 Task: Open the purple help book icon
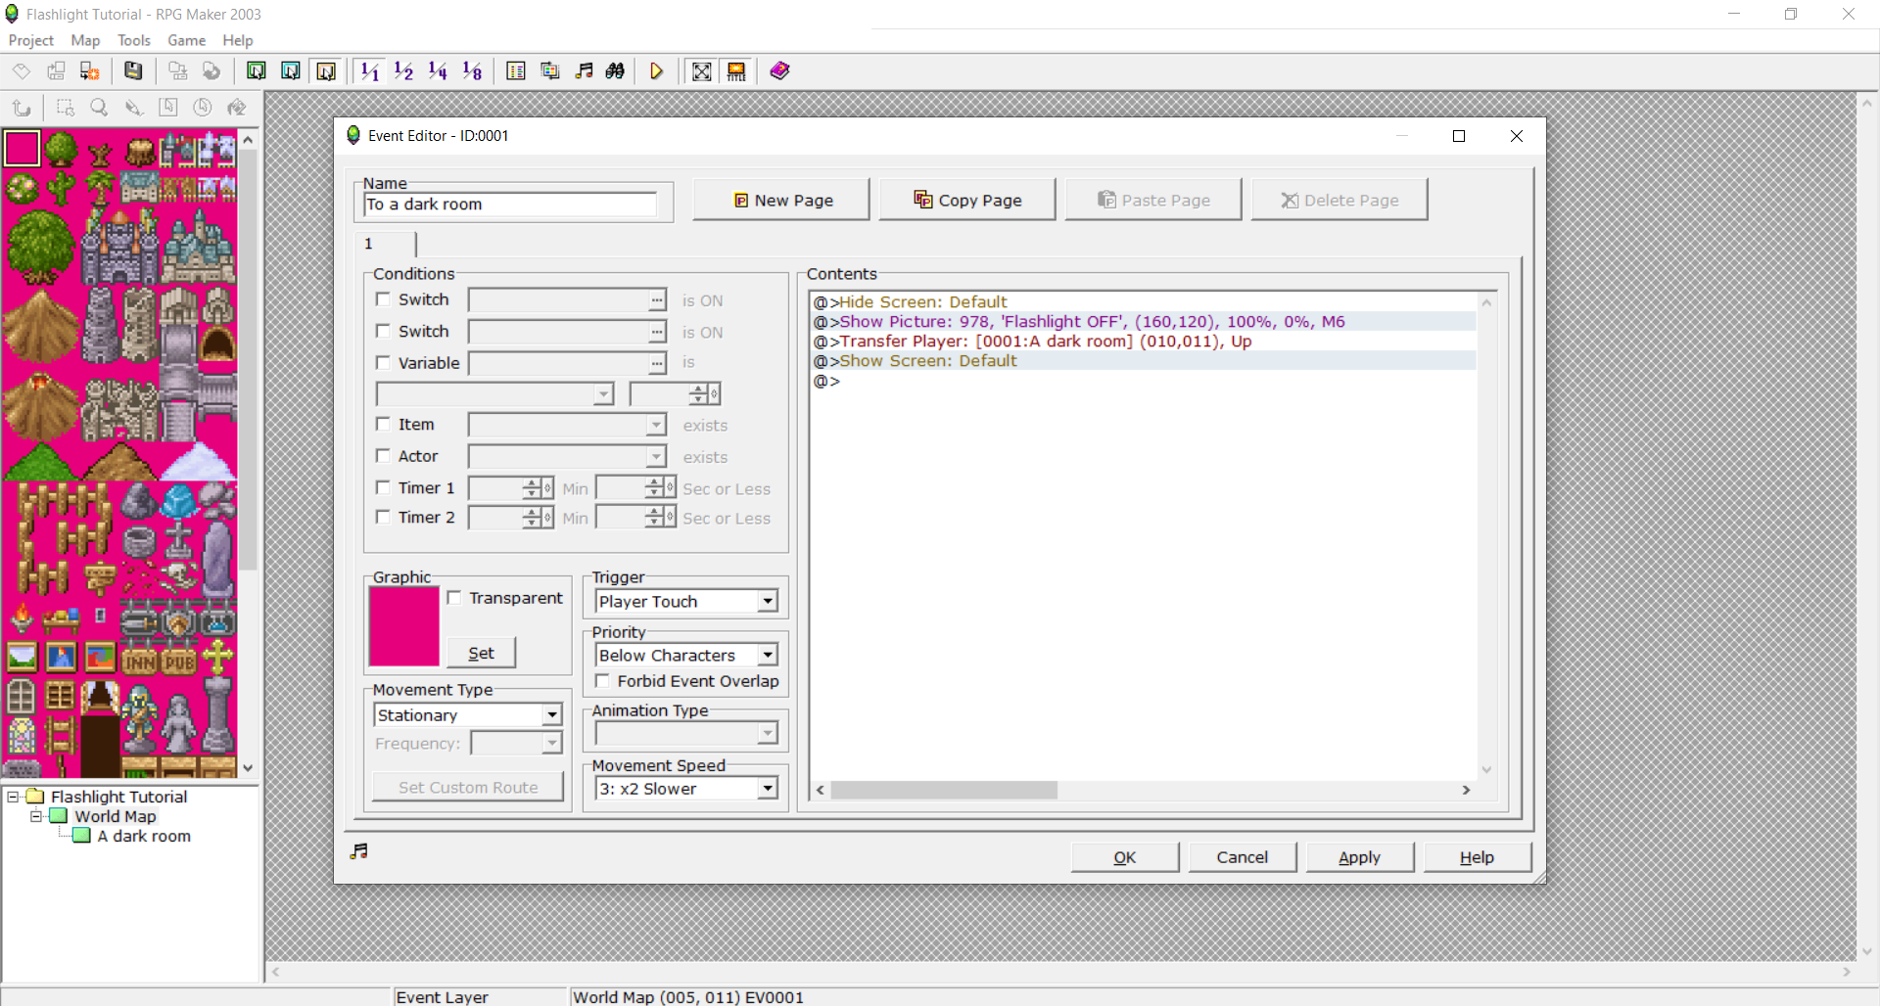point(779,70)
